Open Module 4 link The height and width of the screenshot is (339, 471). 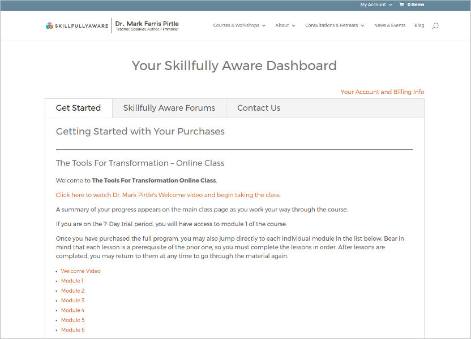pos(72,310)
